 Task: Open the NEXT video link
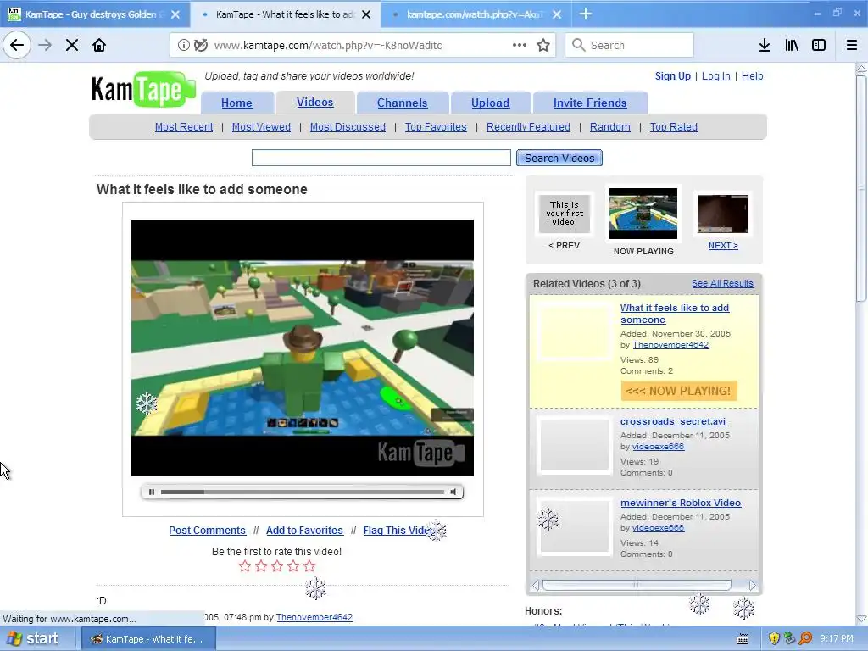(x=723, y=245)
